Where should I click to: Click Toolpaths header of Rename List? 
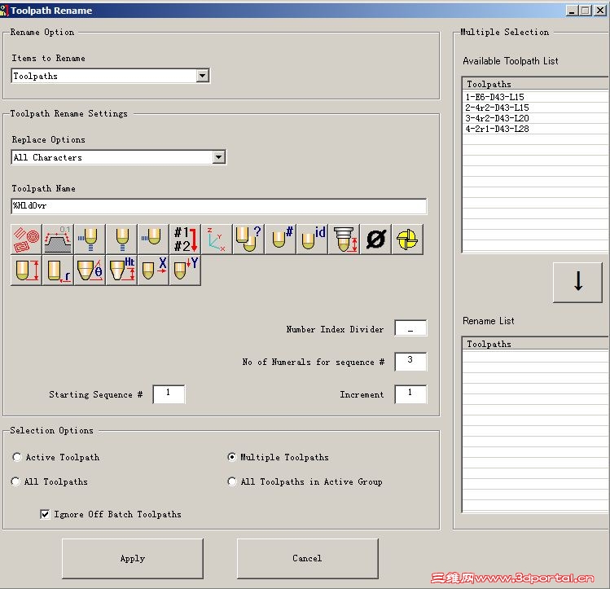pyautogui.click(x=536, y=344)
